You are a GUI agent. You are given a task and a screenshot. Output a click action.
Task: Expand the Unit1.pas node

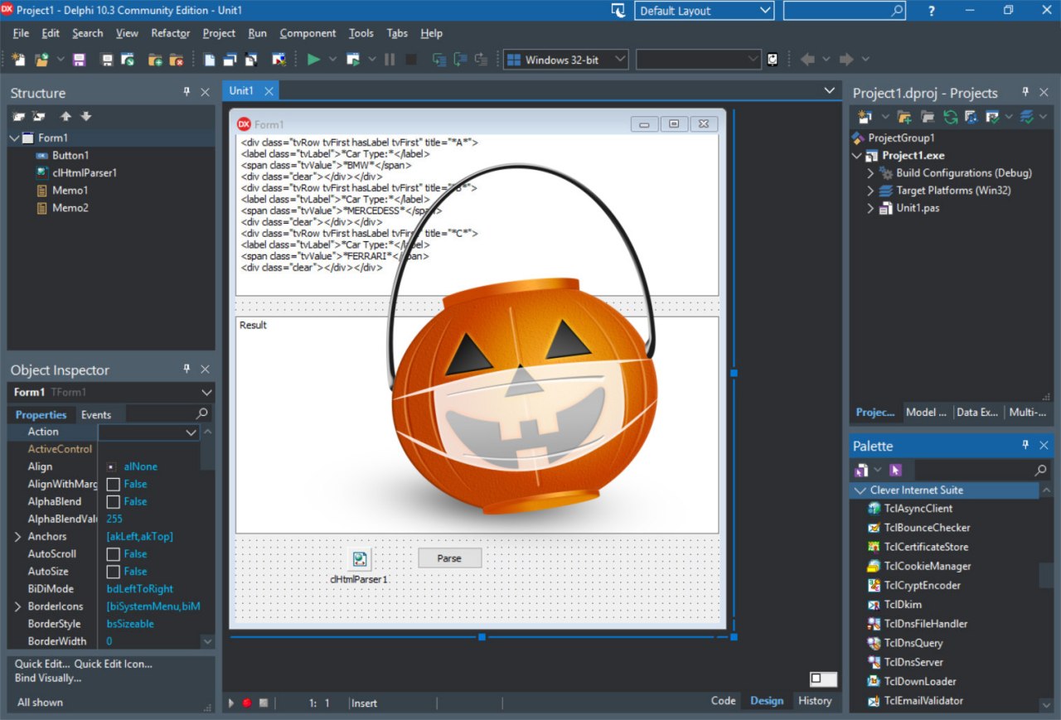870,208
